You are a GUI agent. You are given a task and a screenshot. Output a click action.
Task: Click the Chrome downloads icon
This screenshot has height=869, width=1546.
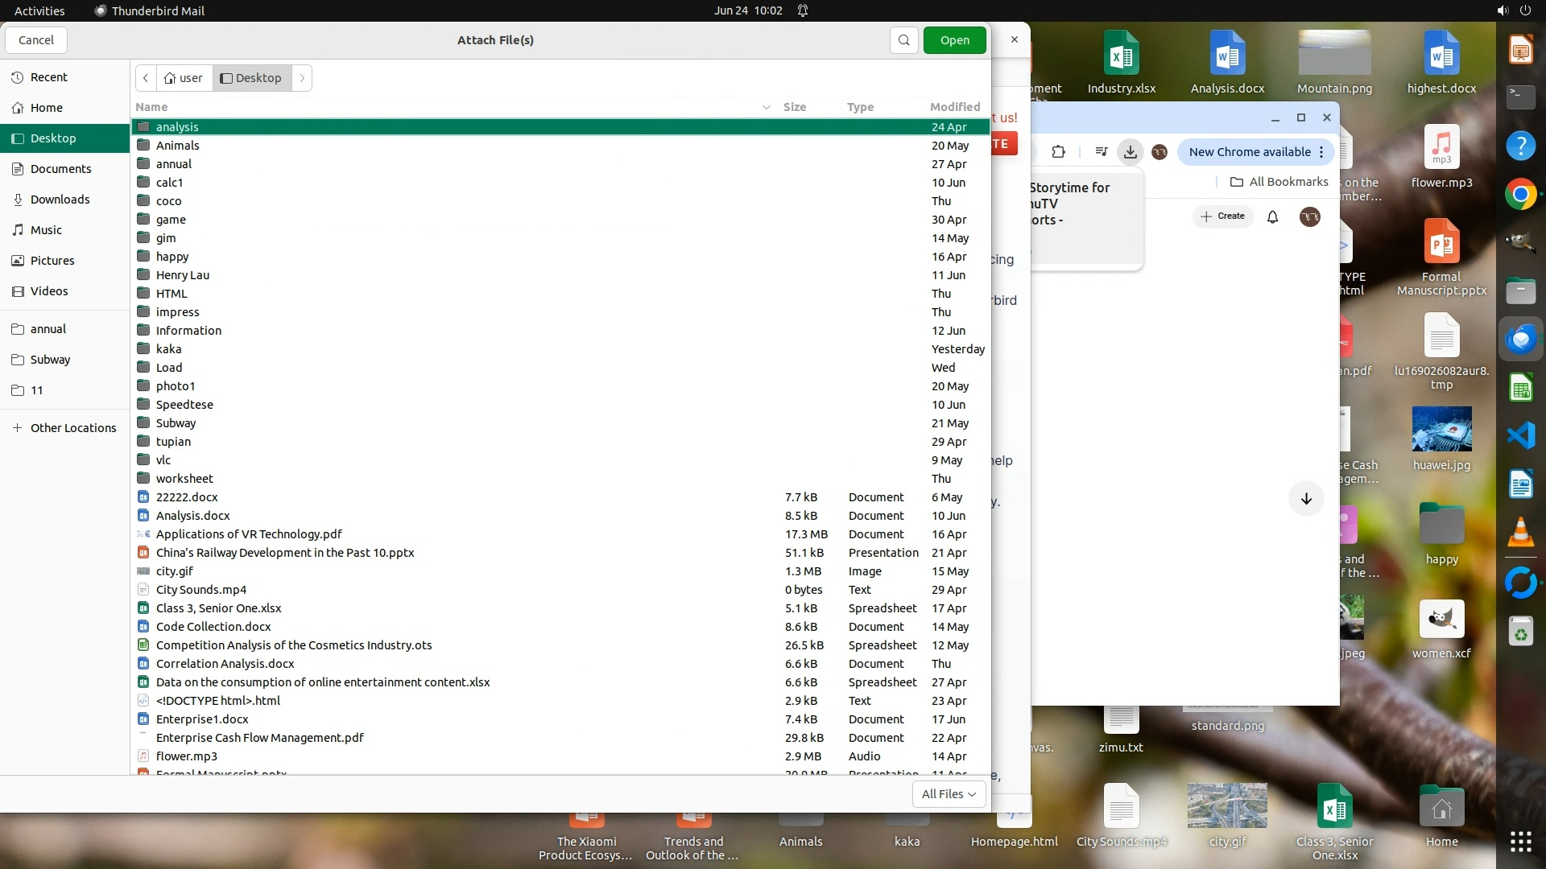[x=1131, y=152]
